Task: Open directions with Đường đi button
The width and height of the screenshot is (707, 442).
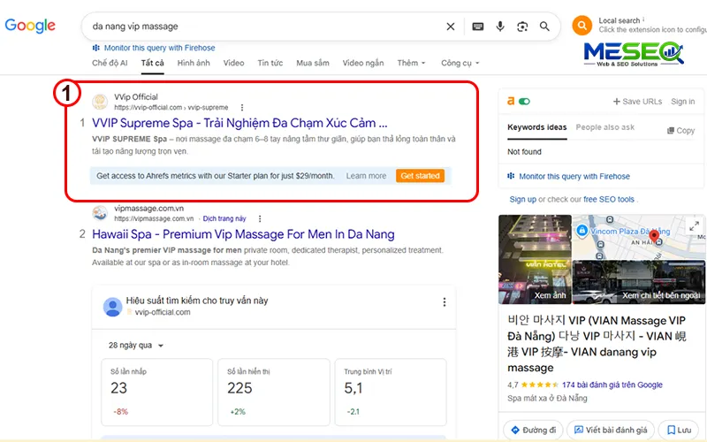Action: [533, 430]
